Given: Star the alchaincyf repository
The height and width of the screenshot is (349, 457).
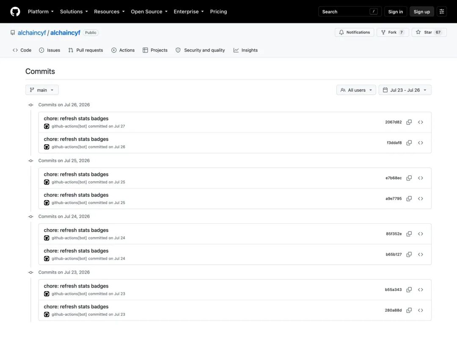Looking at the screenshot, I should pos(429,32).
